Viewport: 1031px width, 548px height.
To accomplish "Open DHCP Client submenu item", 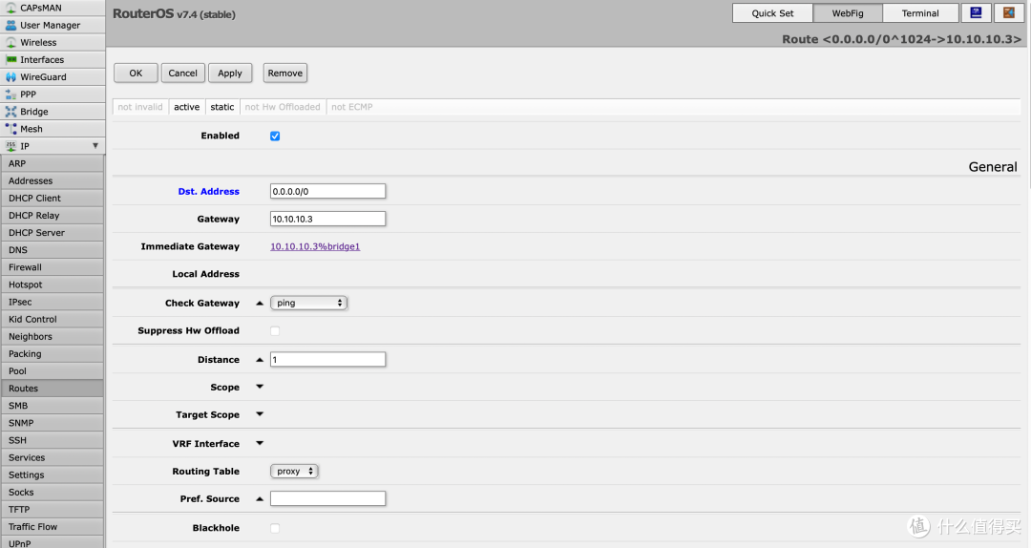I will [x=52, y=198].
